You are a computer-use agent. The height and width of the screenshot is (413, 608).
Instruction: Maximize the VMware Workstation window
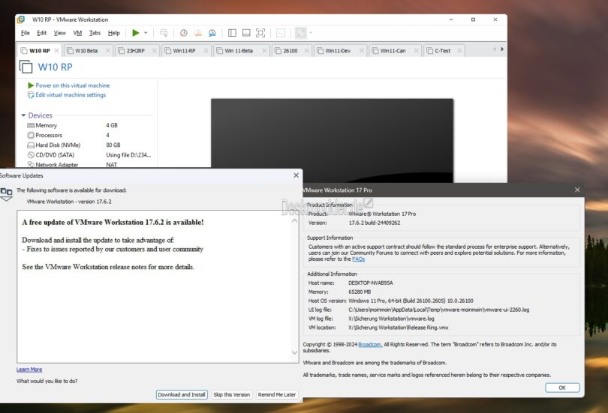(x=473, y=19)
